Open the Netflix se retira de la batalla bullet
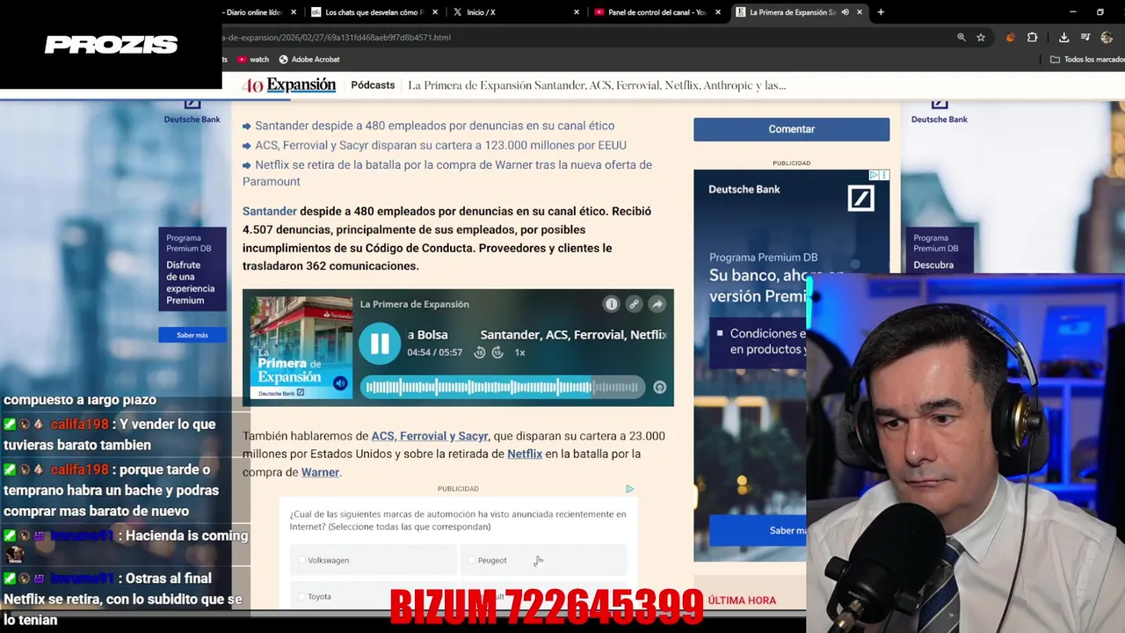The width and height of the screenshot is (1125, 633). tap(447, 173)
